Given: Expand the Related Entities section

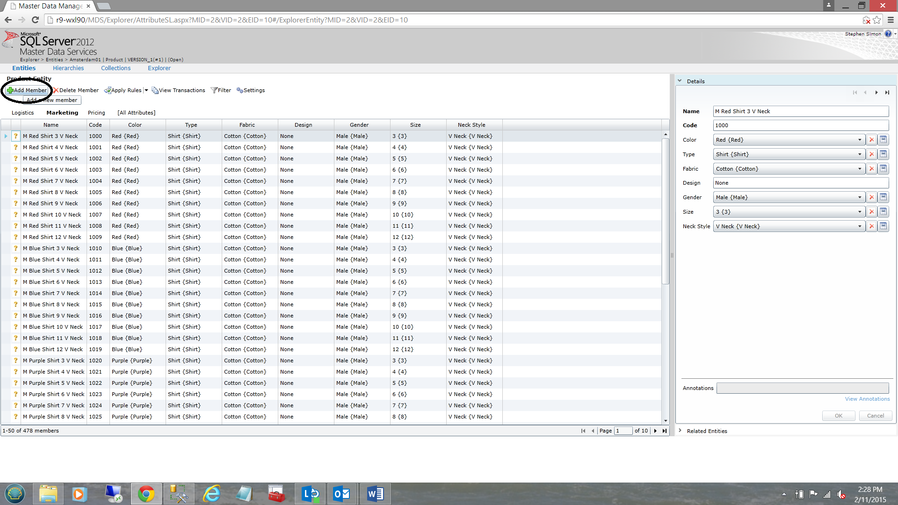Looking at the screenshot, I should pos(680,431).
